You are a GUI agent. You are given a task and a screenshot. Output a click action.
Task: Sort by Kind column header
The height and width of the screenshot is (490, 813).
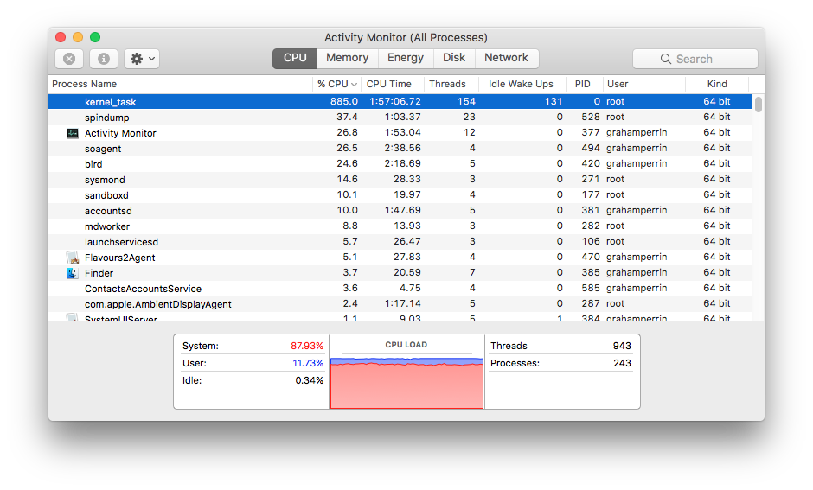(x=717, y=84)
